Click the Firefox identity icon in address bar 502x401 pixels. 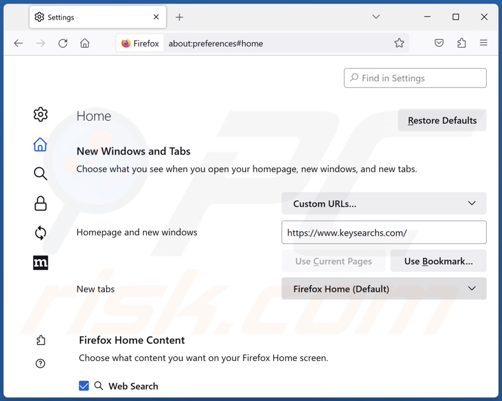(140, 43)
